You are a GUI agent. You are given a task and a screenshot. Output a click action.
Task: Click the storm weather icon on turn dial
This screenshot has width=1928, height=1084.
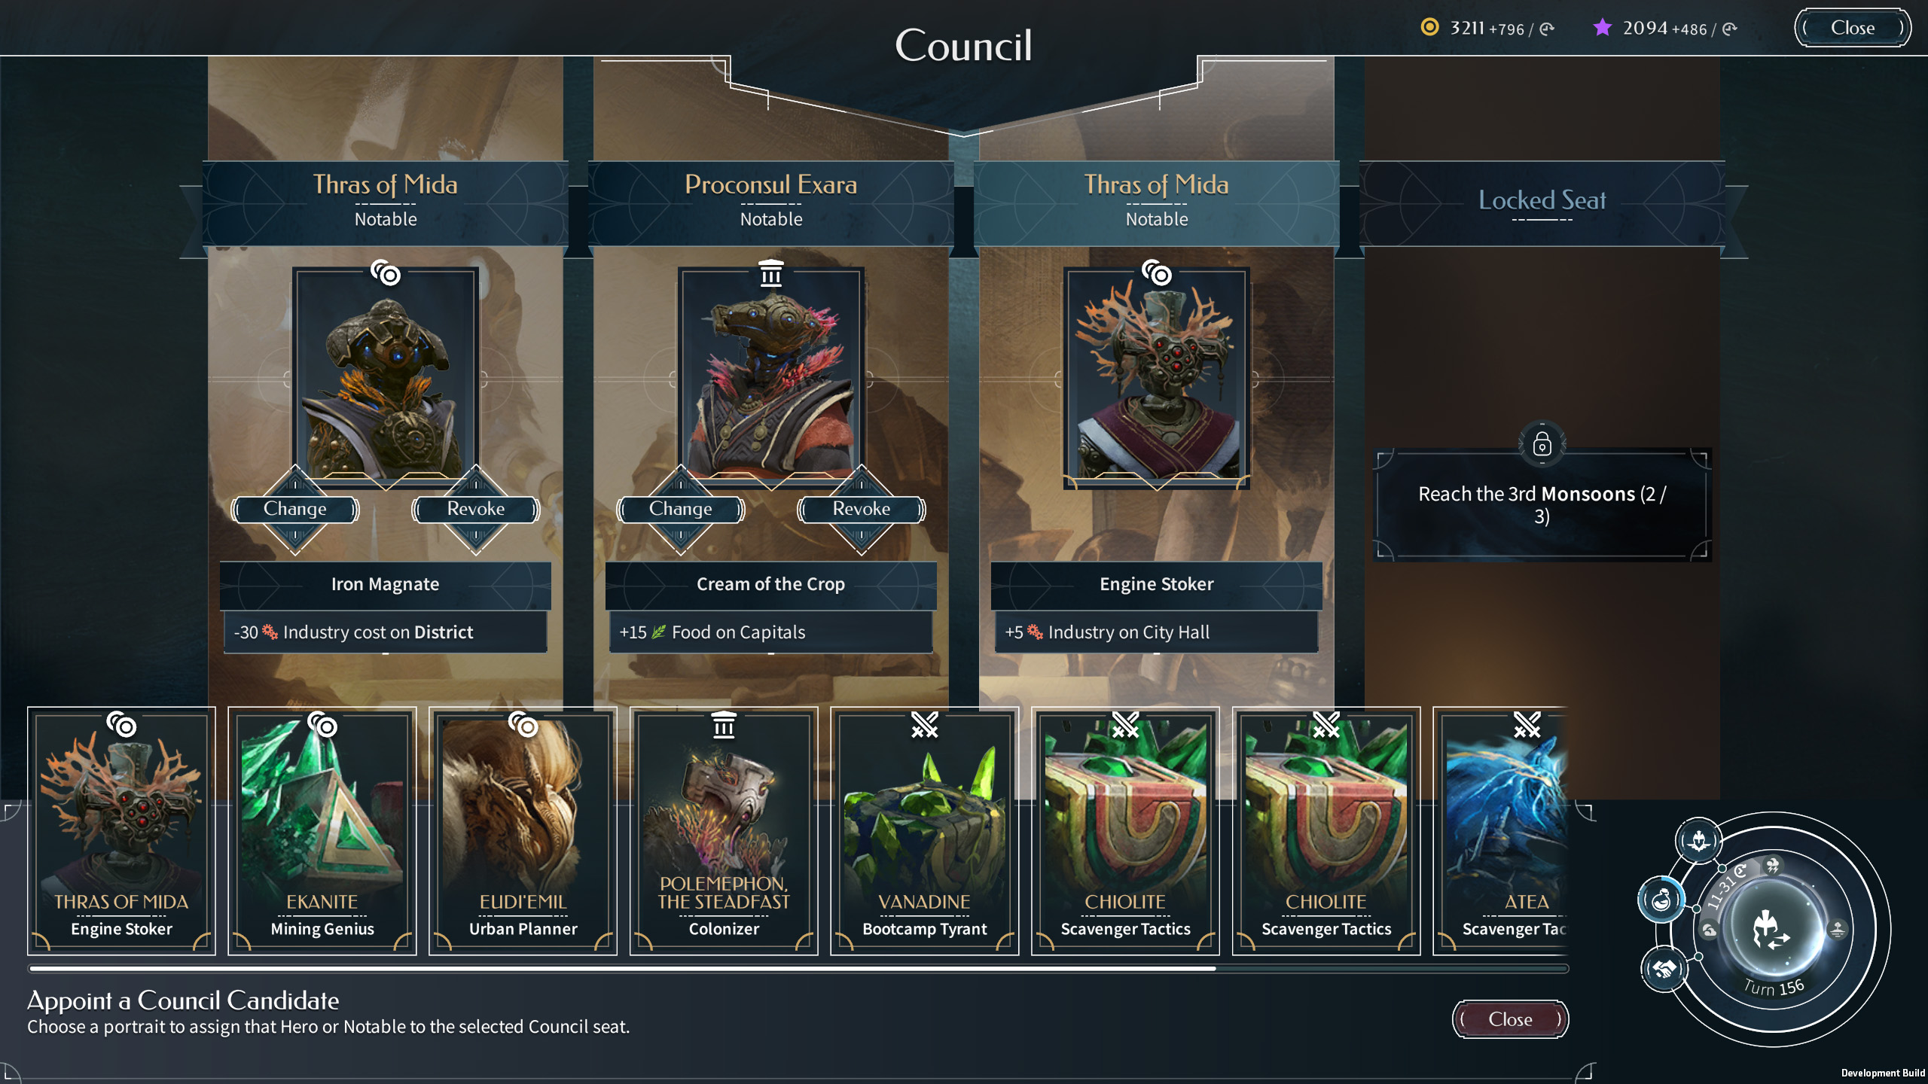(1772, 865)
